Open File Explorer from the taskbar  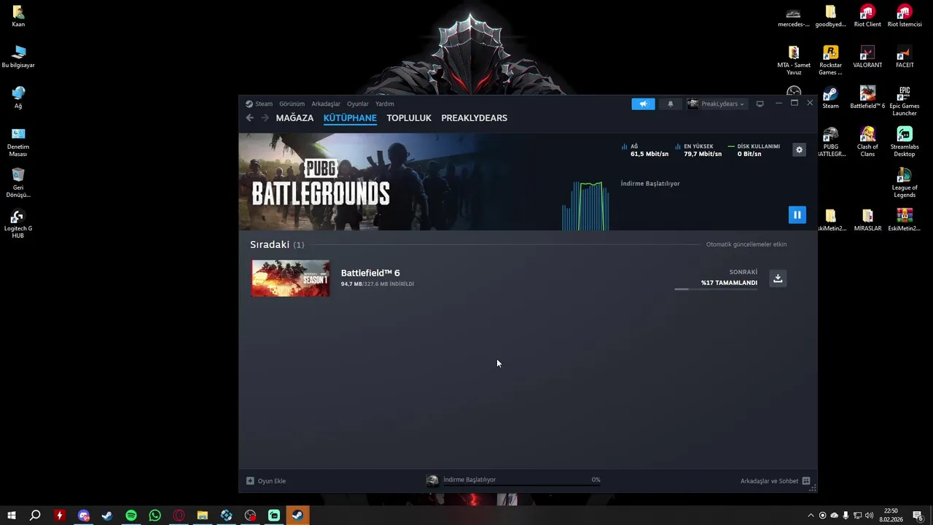point(203,516)
